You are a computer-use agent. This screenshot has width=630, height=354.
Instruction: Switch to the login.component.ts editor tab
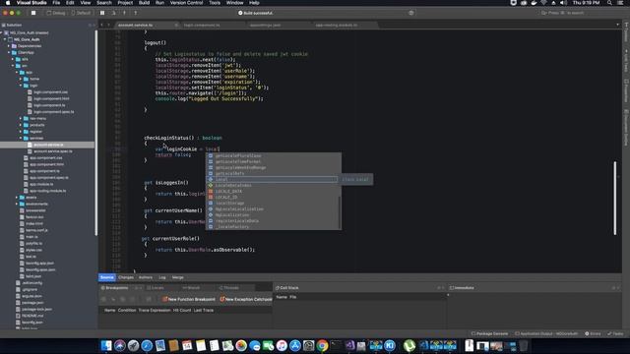(202, 25)
